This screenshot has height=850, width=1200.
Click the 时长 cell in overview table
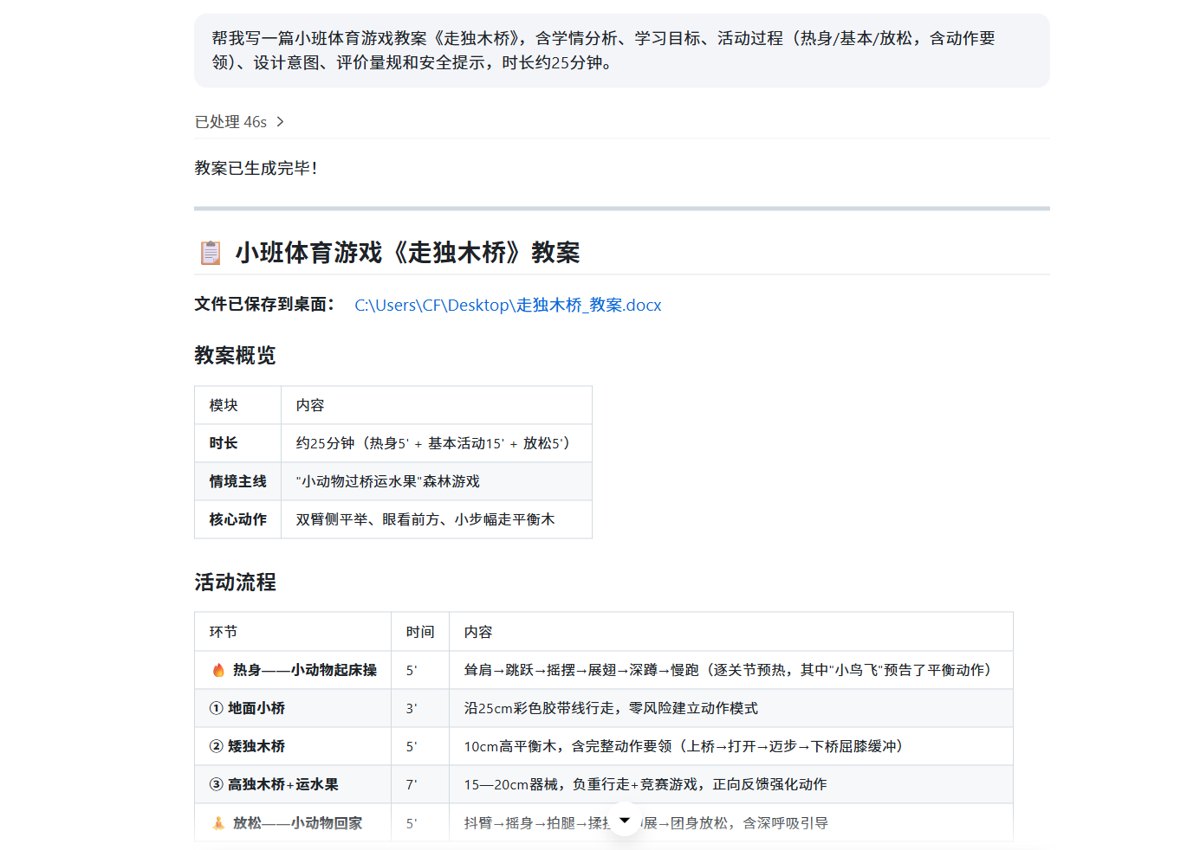(x=238, y=443)
